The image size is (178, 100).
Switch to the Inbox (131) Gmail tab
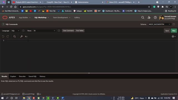coord(120,2)
